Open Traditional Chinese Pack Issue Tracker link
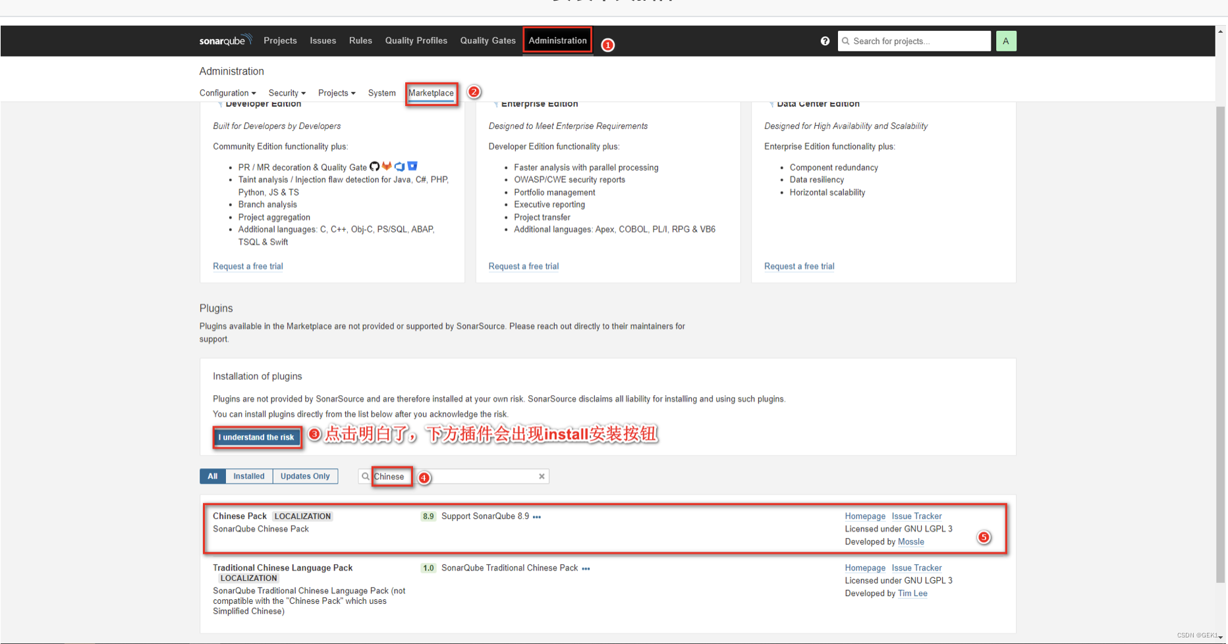This screenshot has width=1228, height=644. [916, 568]
